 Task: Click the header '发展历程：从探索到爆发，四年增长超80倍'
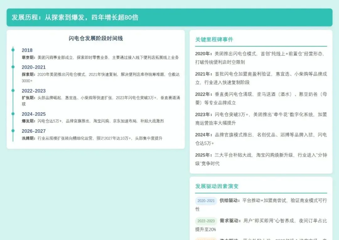(x=75, y=17)
